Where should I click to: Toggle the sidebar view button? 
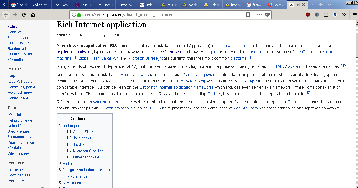pyautogui.click(x=326, y=15)
